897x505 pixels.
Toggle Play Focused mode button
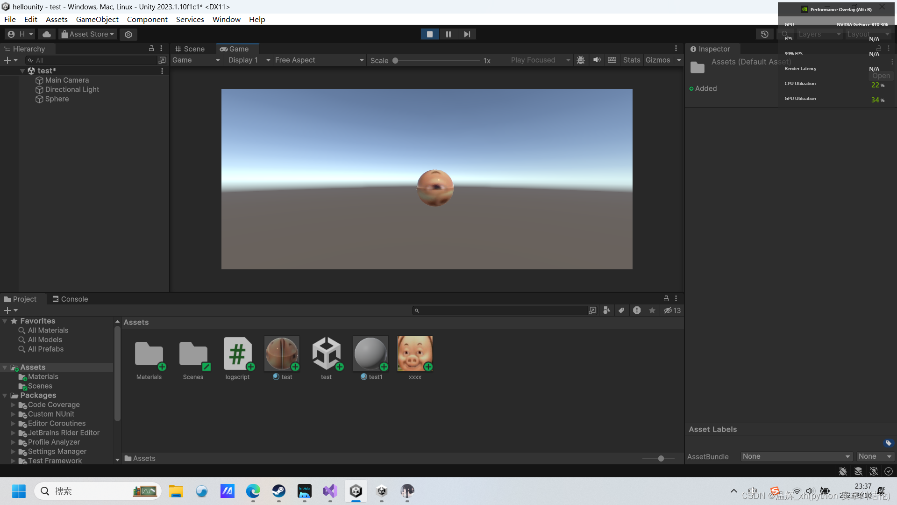tap(541, 60)
